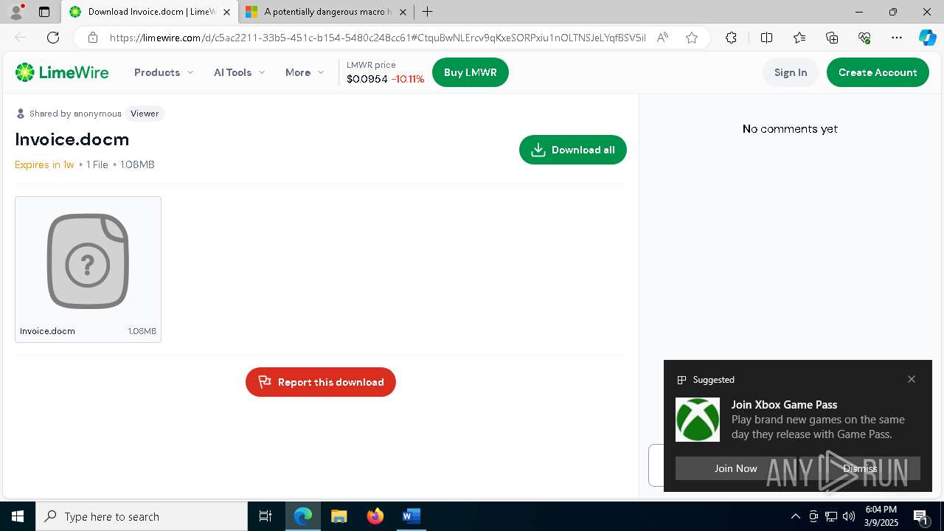
Task: Click the Shared by anonymous label
Action: (75, 114)
